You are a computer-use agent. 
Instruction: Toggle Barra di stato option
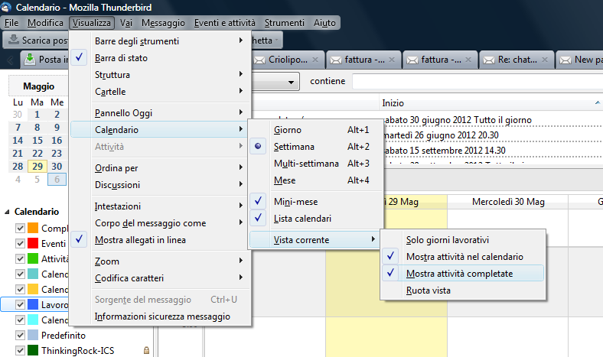[160, 58]
